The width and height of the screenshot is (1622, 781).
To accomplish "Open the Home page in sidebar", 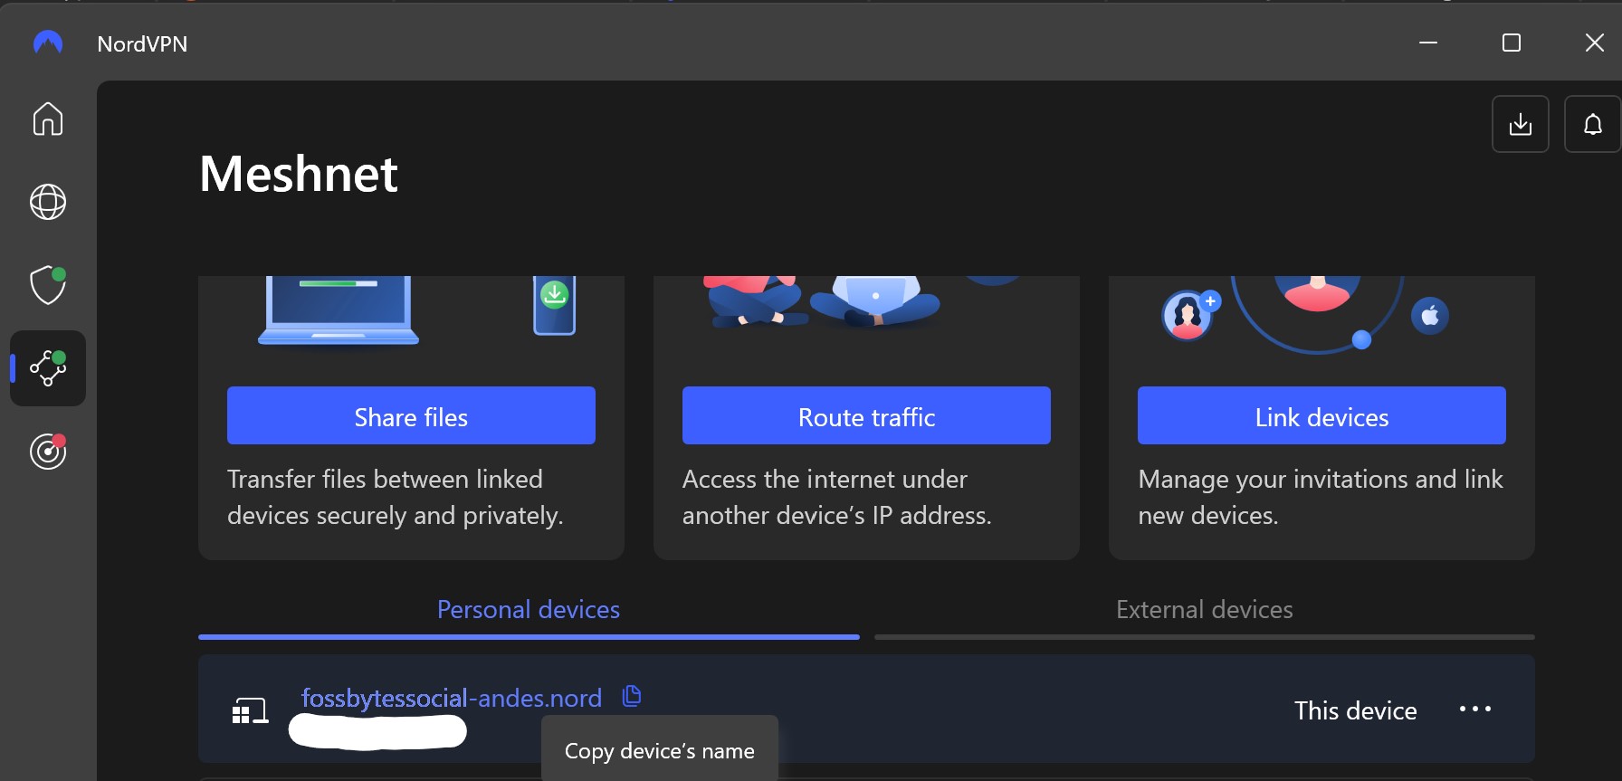I will 48,119.
